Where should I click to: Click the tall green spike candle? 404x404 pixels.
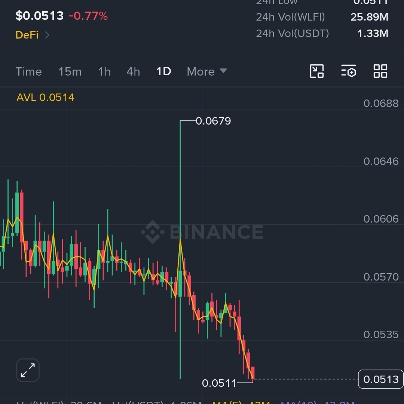point(180,250)
